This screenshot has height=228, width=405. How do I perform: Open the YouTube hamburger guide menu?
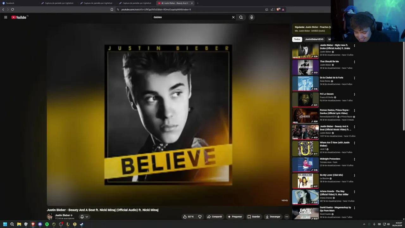tap(6, 17)
